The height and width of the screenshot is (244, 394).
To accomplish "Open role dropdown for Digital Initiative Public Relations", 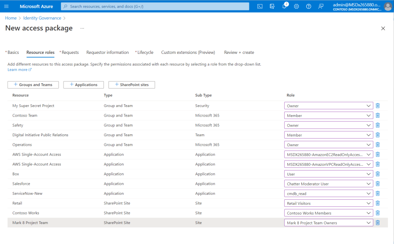I will point(329,135).
